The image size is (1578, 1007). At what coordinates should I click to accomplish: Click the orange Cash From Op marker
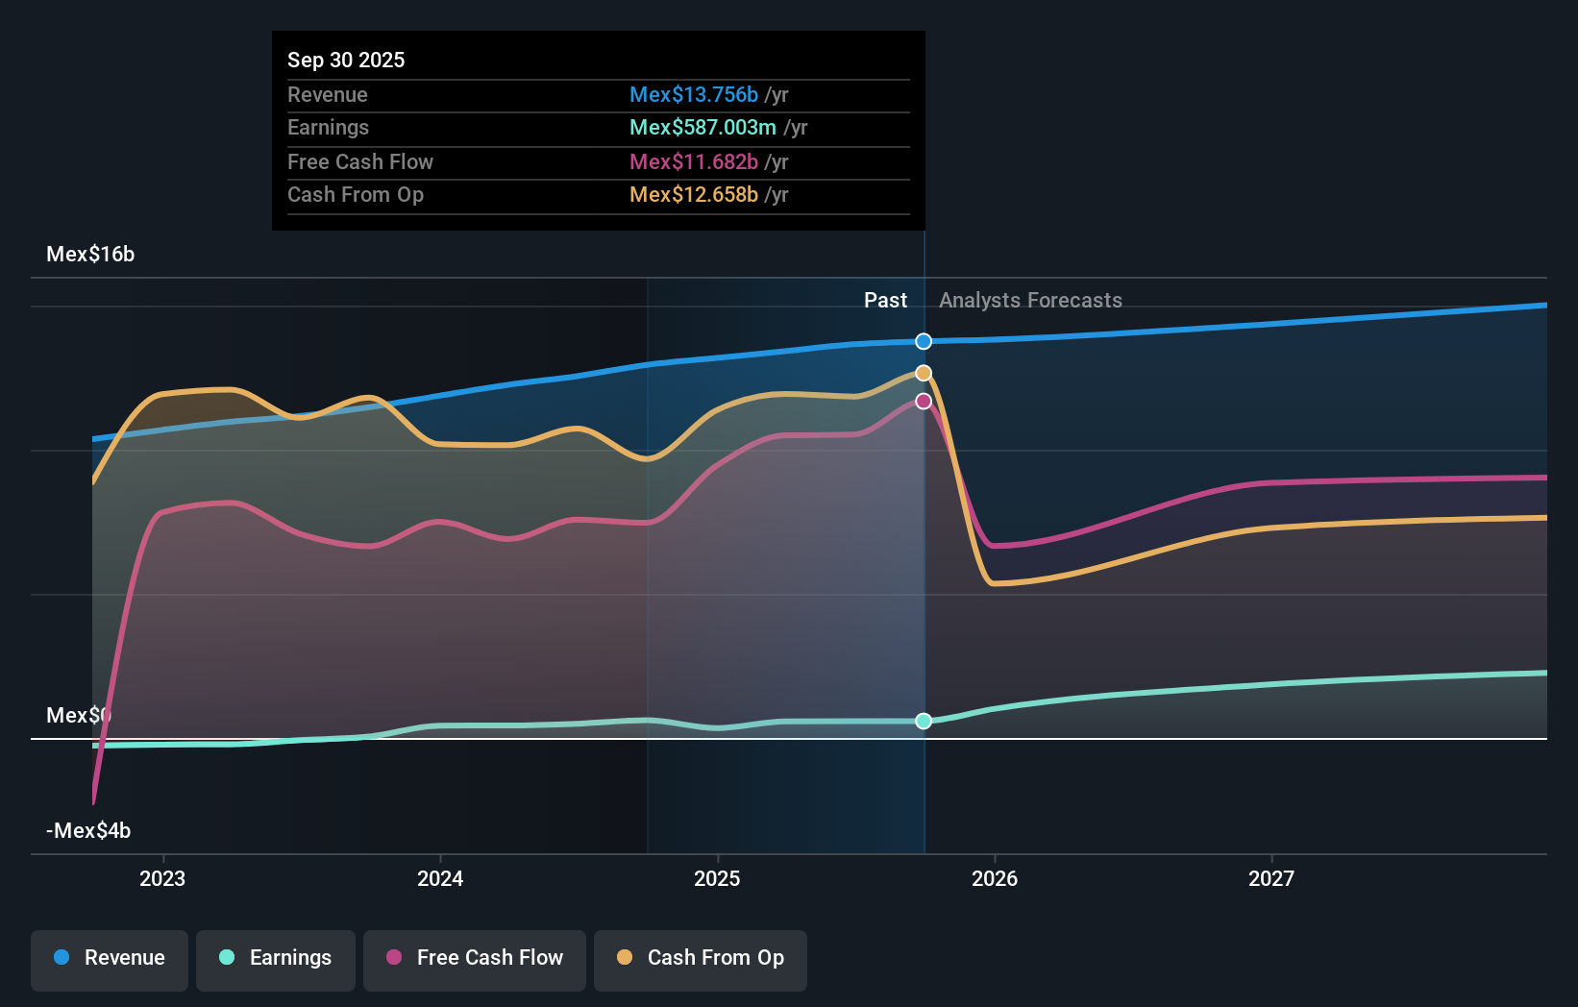click(923, 373)
